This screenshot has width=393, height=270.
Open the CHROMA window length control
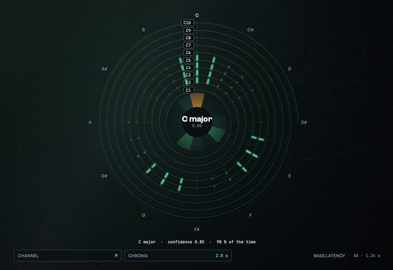(x=178, y=256)
